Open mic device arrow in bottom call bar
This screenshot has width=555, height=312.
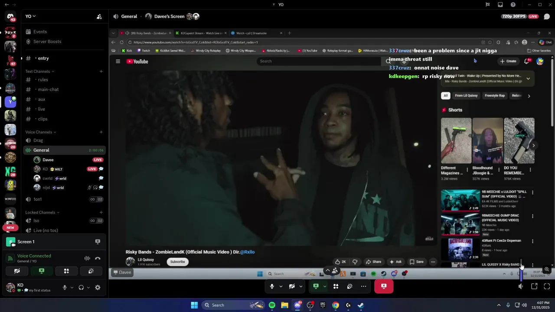coord(281,286)
